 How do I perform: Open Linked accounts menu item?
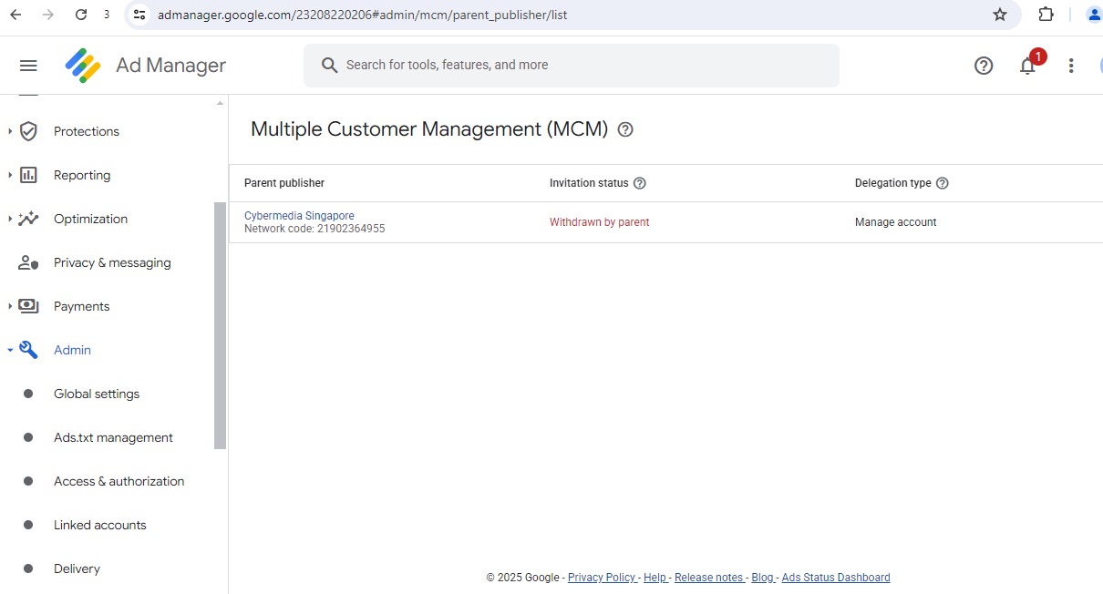(x=99, y=525)
